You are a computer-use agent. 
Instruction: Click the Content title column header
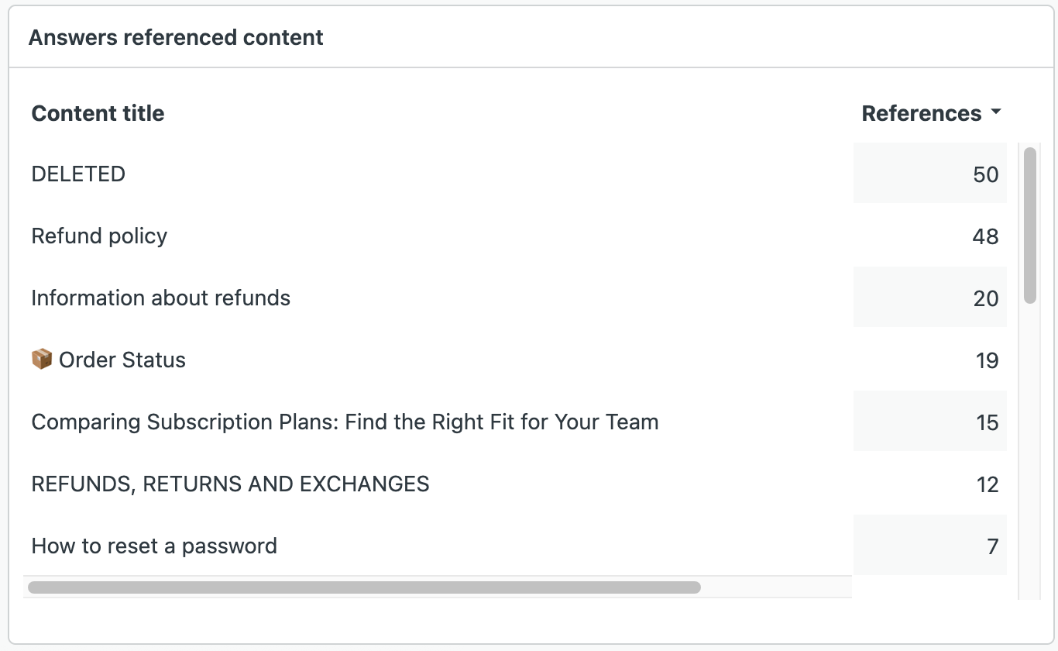(x=98, y=113)
